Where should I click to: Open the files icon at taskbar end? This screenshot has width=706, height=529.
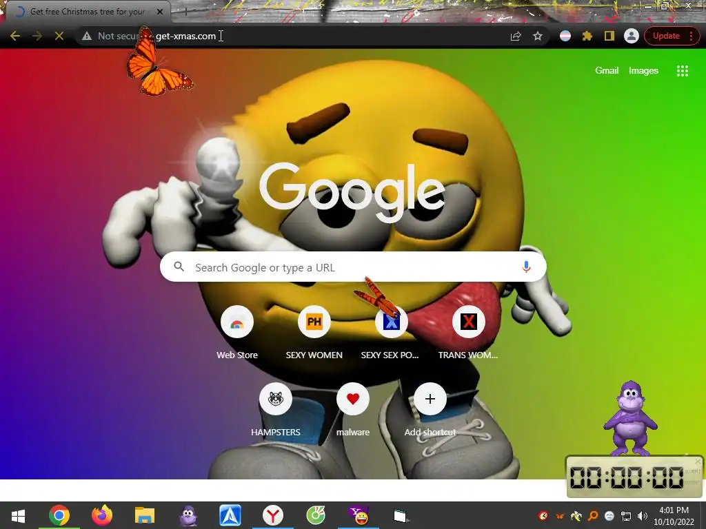click(400, 515)
